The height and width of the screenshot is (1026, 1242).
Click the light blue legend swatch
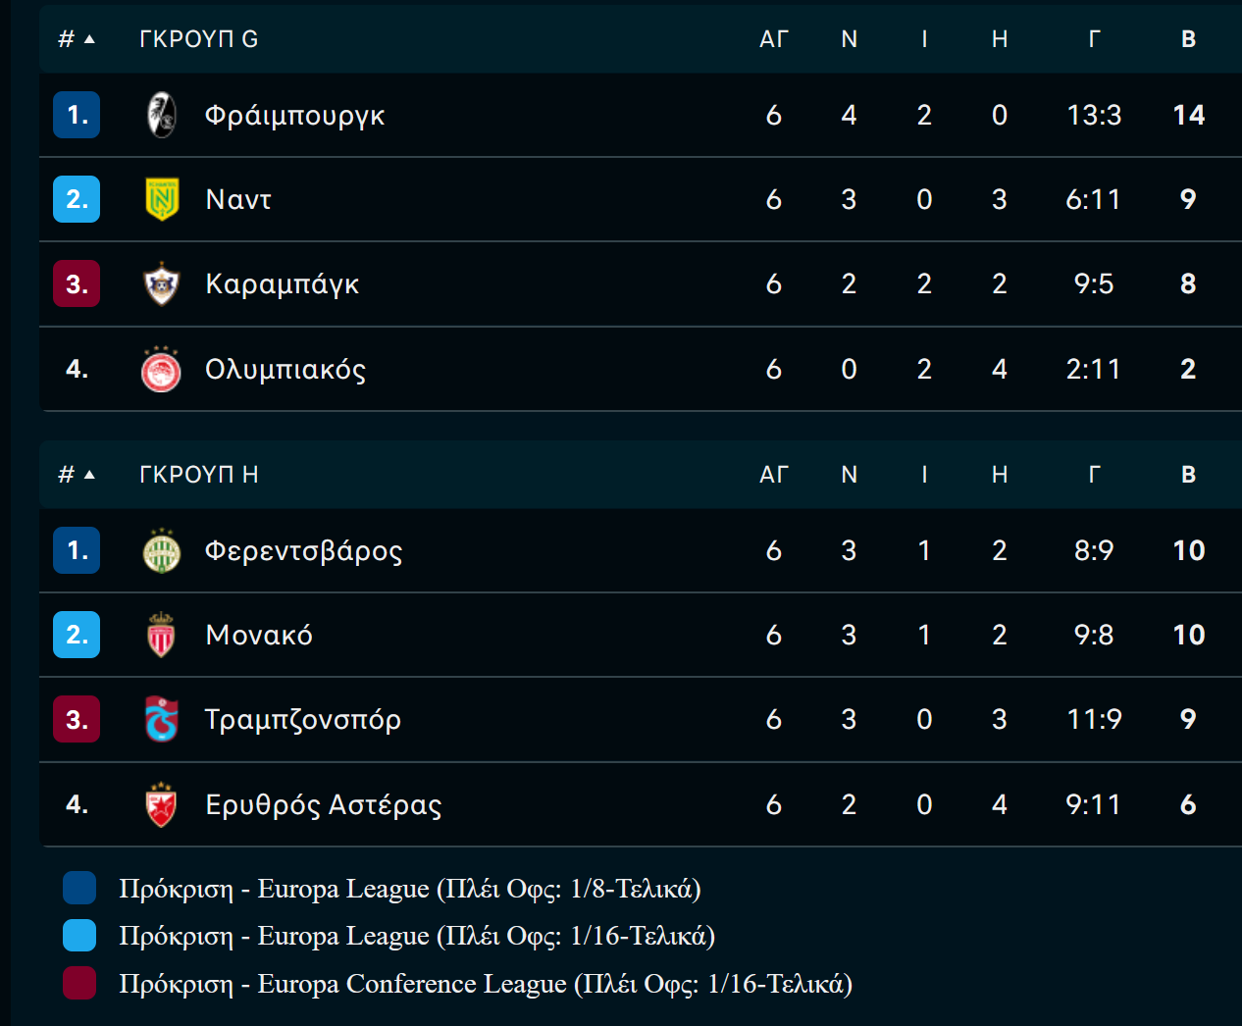click(x=79, y=935)
